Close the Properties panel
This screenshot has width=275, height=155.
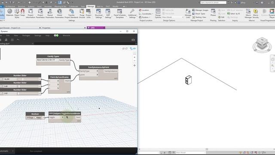pos(85,28)
